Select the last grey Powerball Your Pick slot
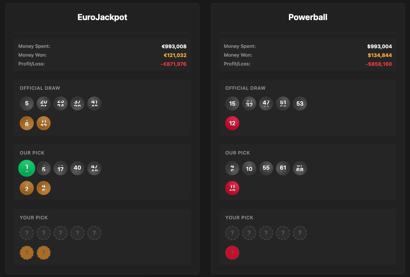 300,233
